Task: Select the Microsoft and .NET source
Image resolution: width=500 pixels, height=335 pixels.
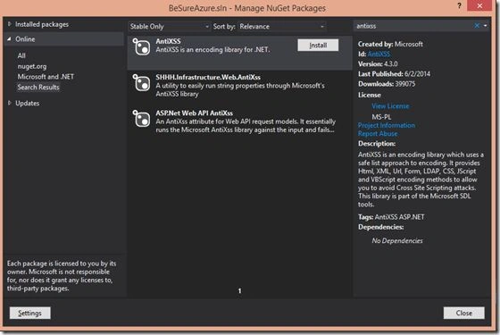Action: (x=46, y=77)
